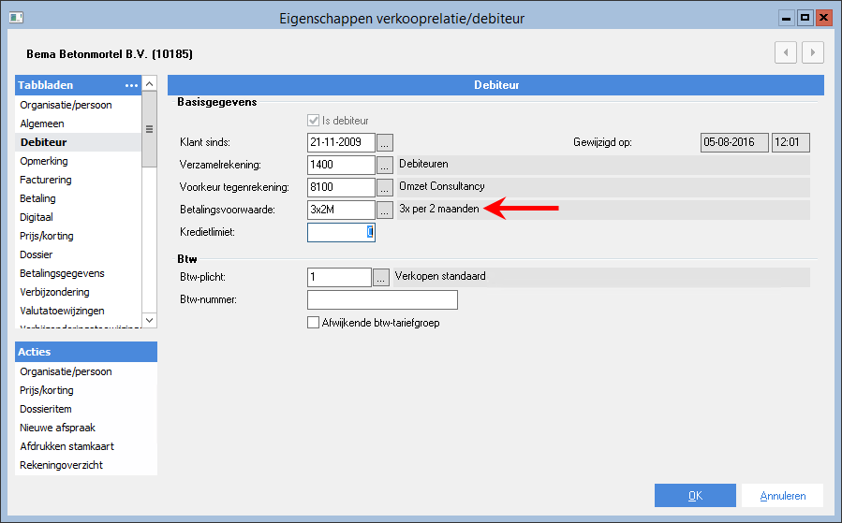842x523 pixels.
Task: Open the Verbijzondering tab
Action: pyautogui.click(x=79, y=292)
